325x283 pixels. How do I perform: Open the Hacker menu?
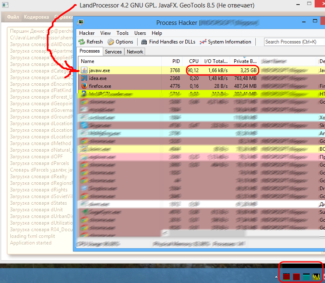(87, 33)
